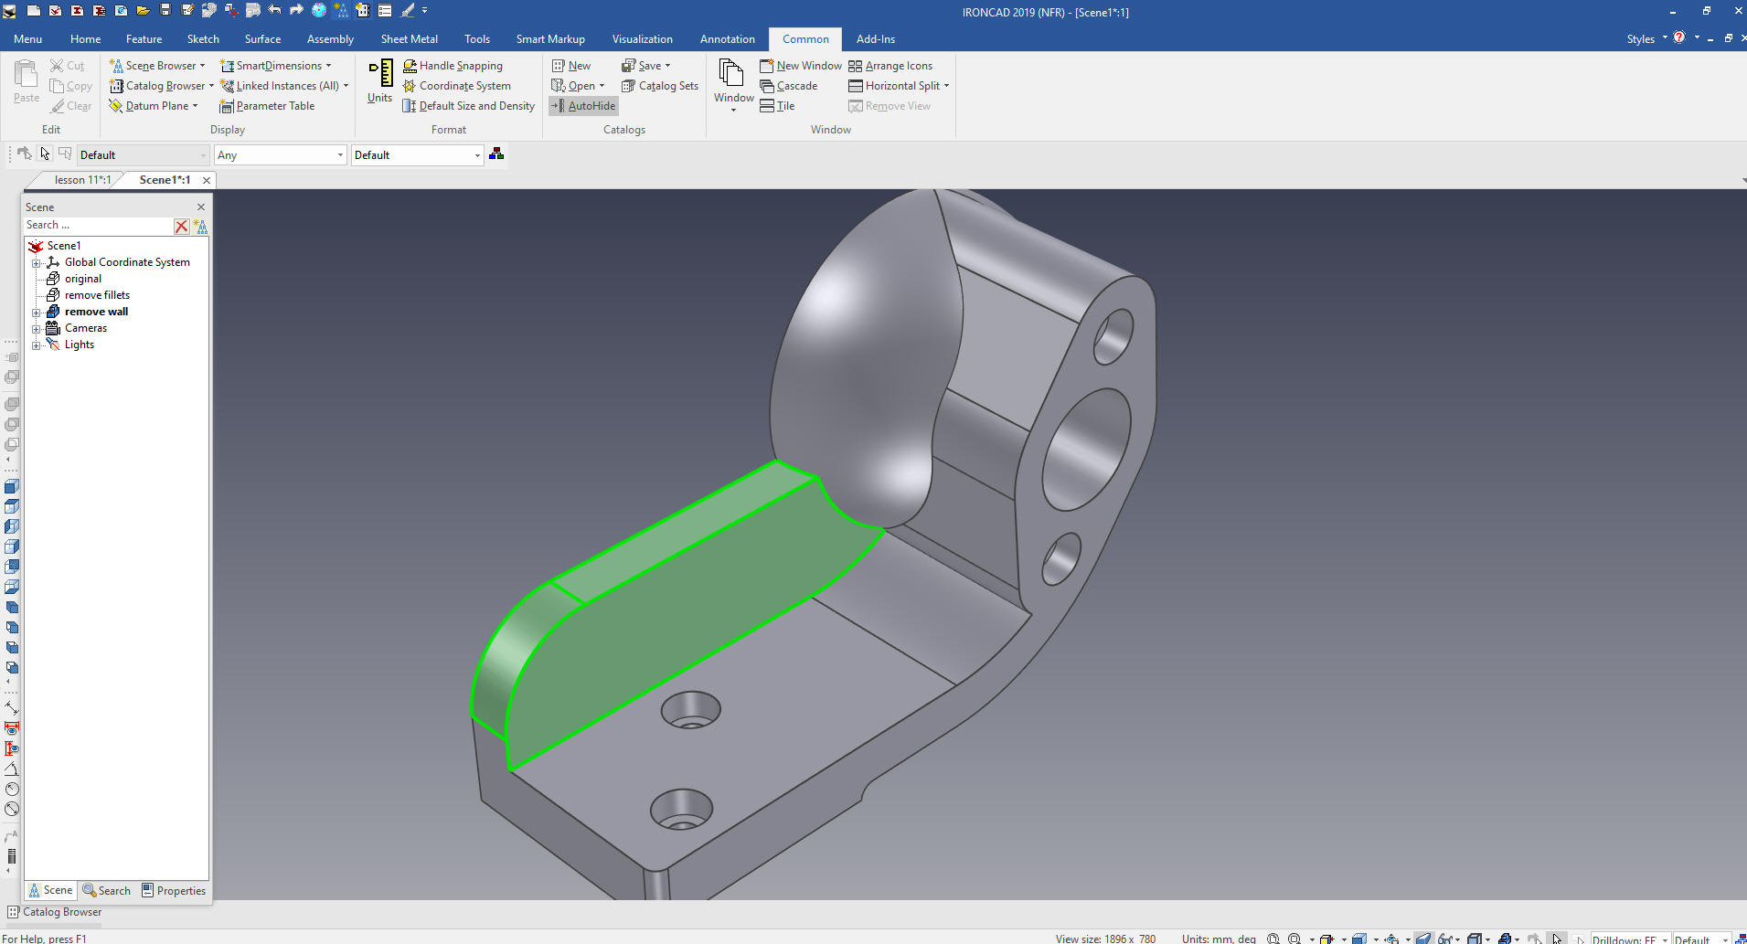Switch to the Properties panel tab
Screen dimensions: 1747x944
174,891
